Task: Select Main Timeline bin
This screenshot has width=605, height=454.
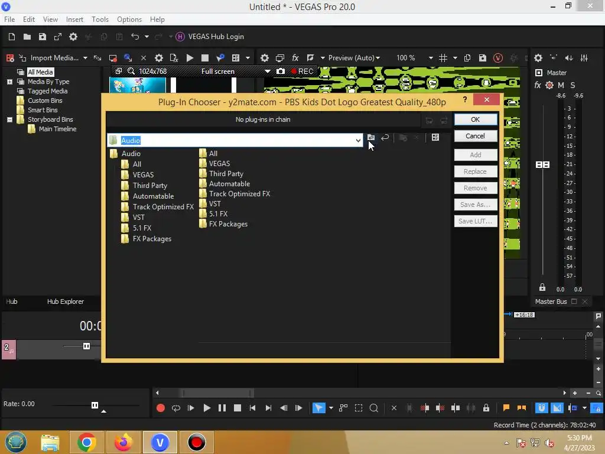Action: (57, 129)
